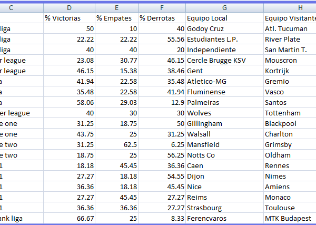
Task: Select the Blackpool cell
Action: [x=290, y=123]
